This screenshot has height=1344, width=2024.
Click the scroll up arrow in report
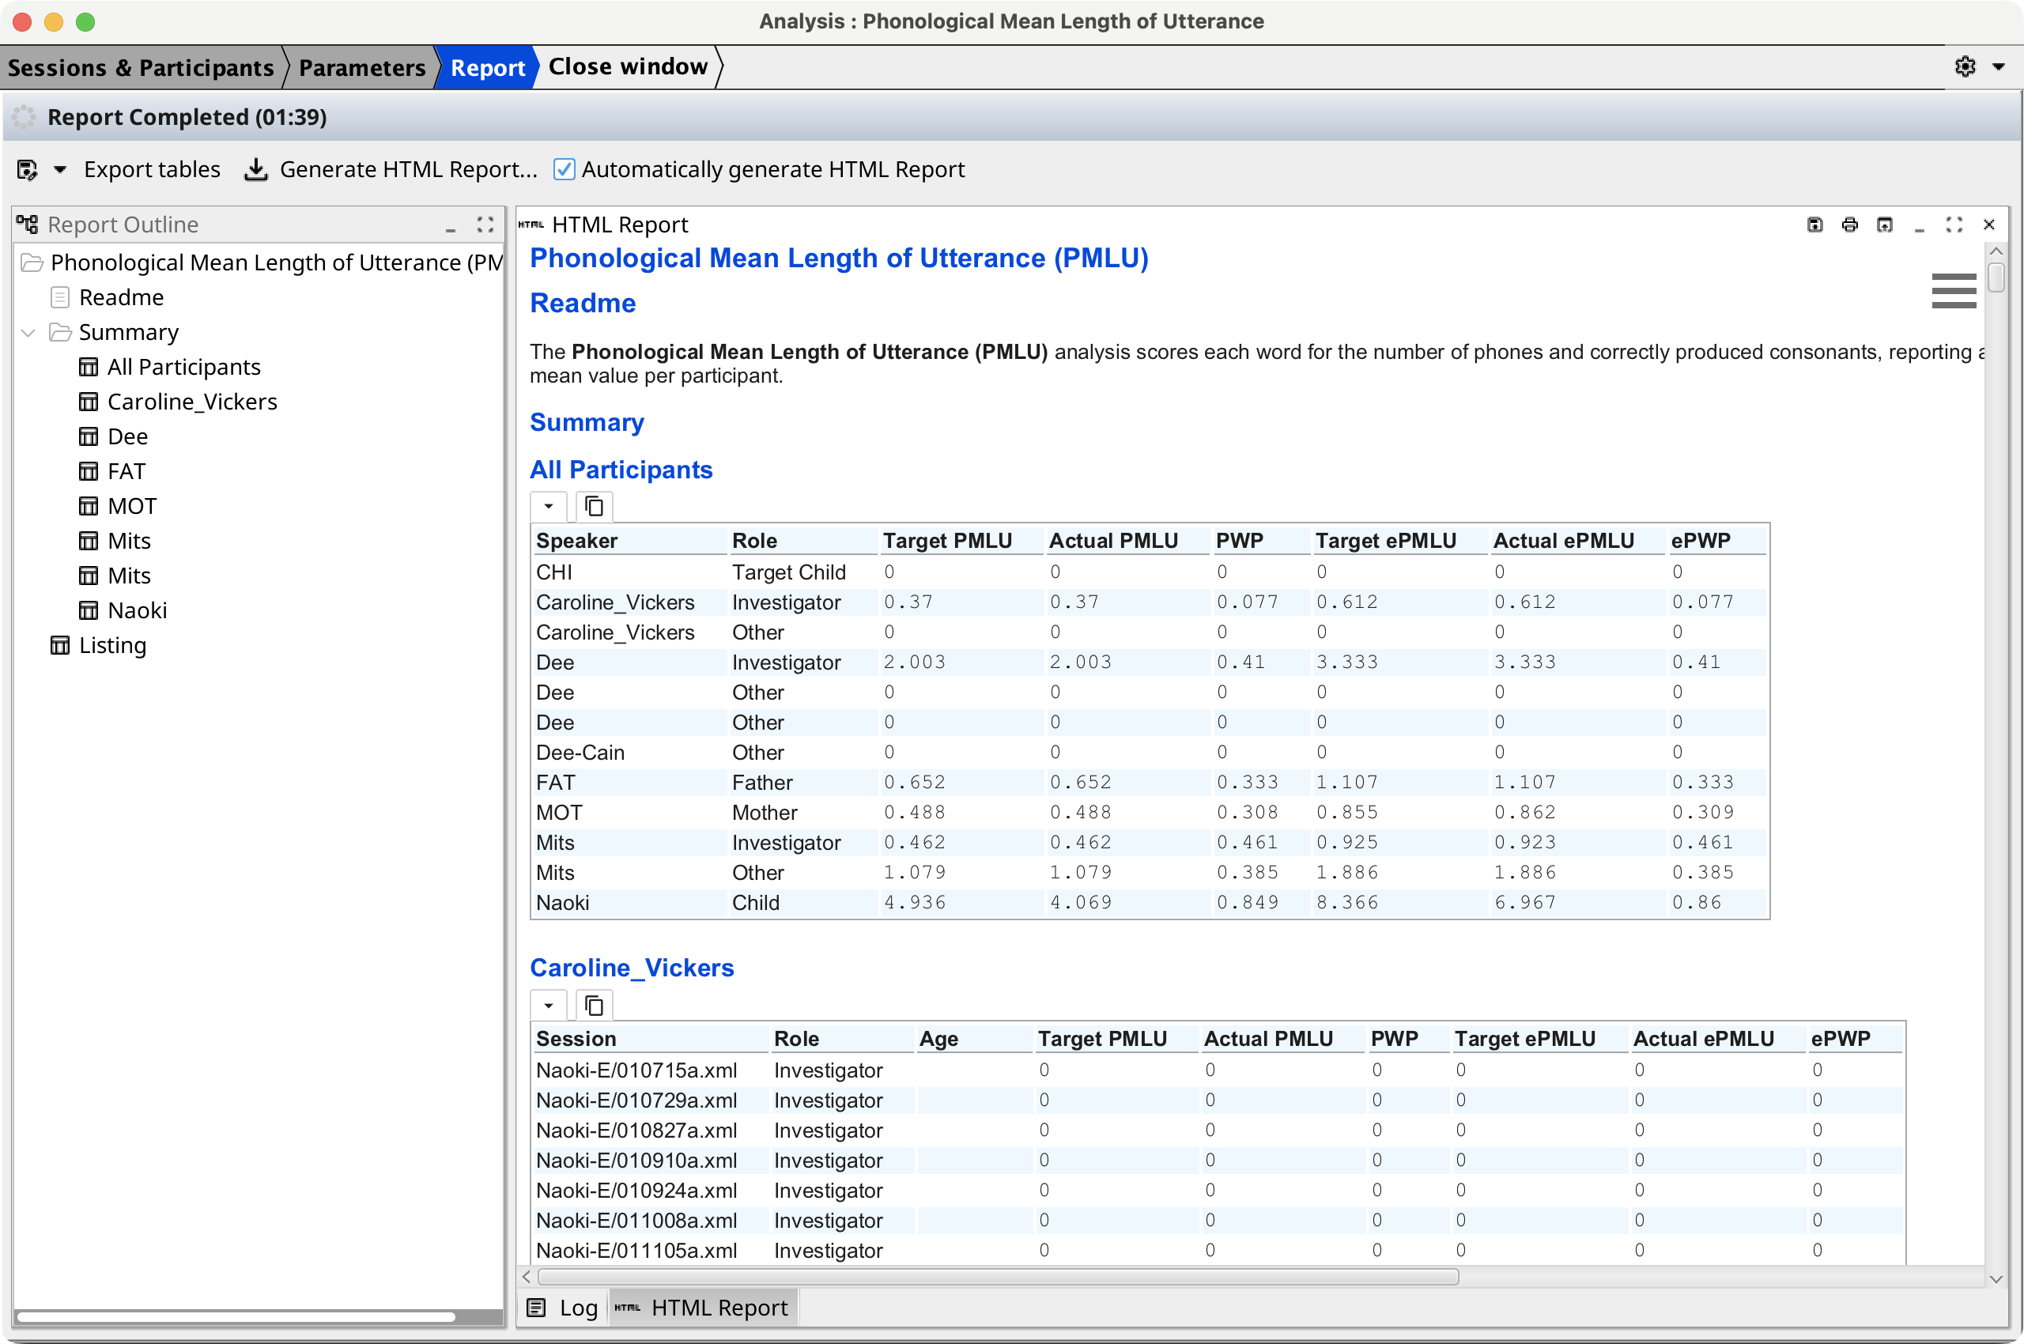pyautogui.click(x=1996, y=251)
